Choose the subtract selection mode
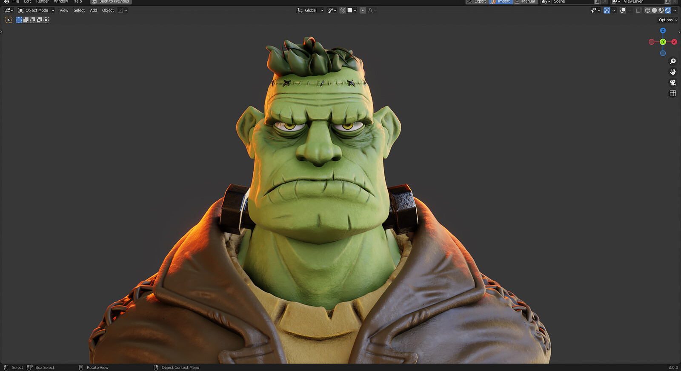The height and width of the screenshot is (371, 681). pos(33,20)
